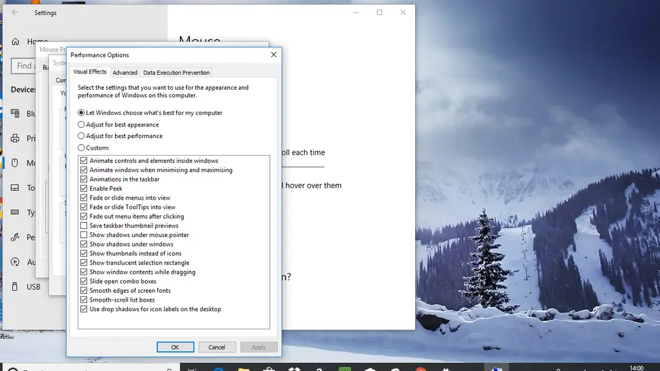The height and width of the screenshot is (371, 660).
Task: Toggle Animate windows when minimising and maximising
Action: (x=84, y=170)
